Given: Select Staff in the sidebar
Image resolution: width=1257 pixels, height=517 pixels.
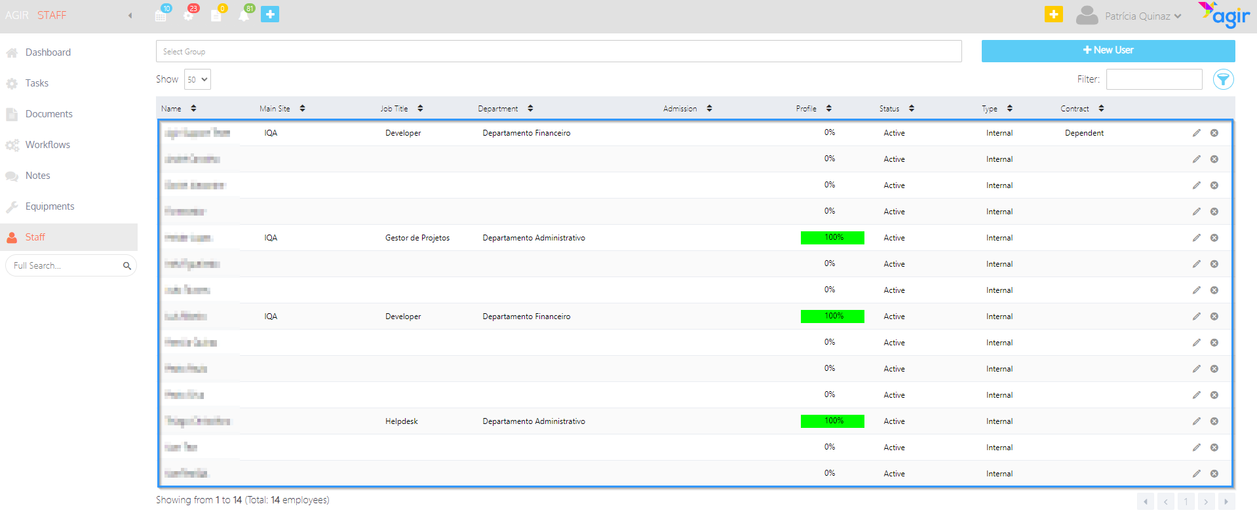Looking at the screenshot, I should pyautogui.click(x=69, y=237).
